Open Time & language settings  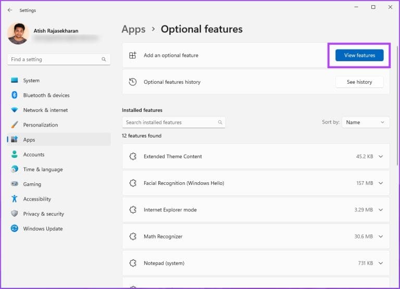tap(43, 169)
